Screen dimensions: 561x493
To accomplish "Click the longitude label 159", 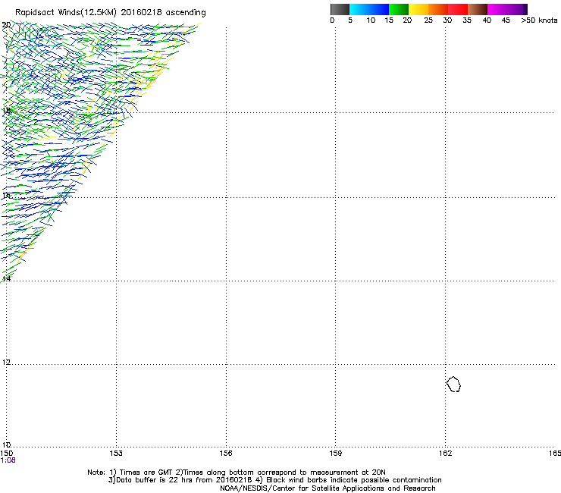I will coord(335,454).
